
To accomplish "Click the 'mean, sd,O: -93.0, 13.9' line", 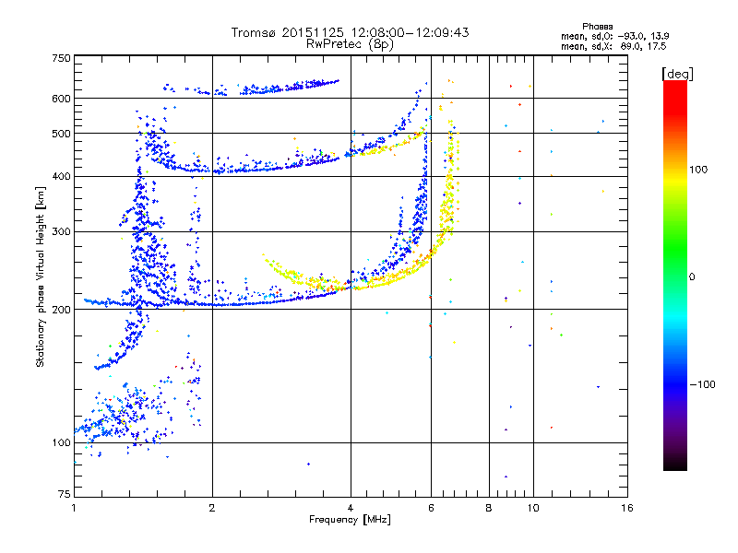I will point(614,36).
